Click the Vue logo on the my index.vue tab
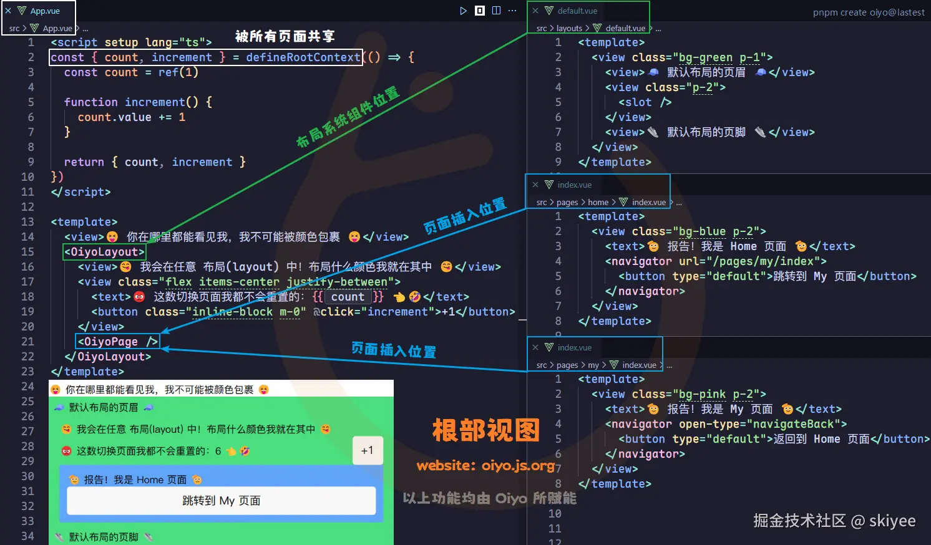The image size is (931, 545). 549,347
